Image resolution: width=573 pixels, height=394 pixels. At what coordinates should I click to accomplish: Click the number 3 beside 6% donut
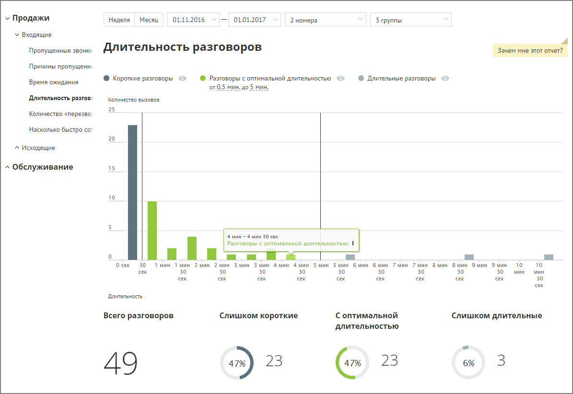pyautogui.click(x=501, y=361)
